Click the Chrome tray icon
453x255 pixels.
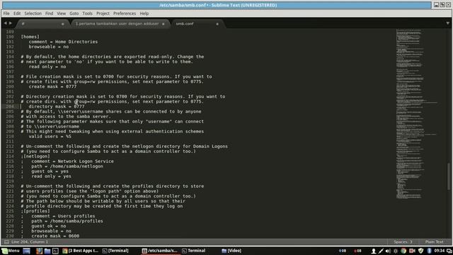403,251
